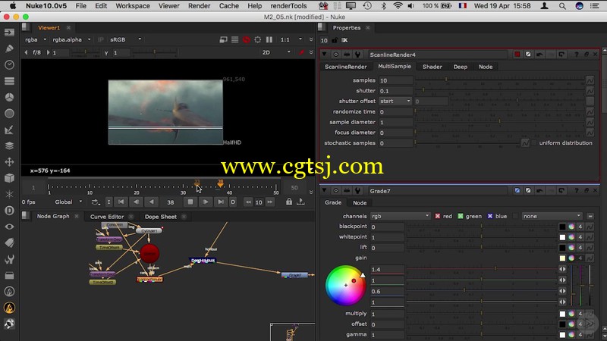This screenshot has width=607, height=341.
Task: Jump to the last frame
Action: pos(221,202)
